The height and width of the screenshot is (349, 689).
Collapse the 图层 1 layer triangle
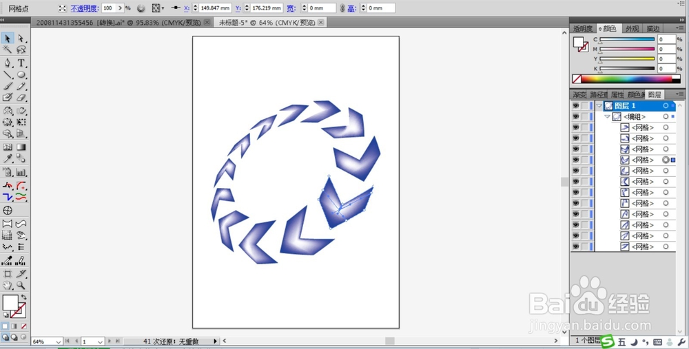tap(599, 106)
